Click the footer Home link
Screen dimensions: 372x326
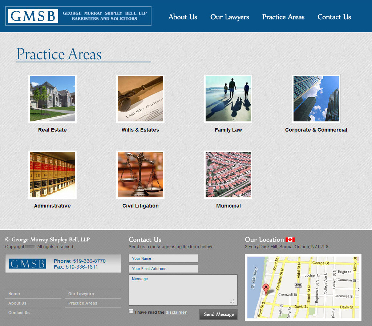(x=14, y=294)
